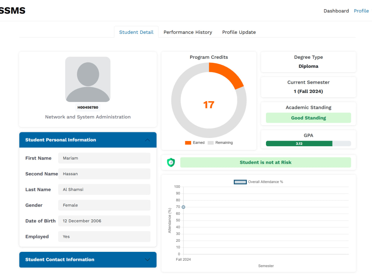
Task: Click the Good Standing status badge
Action: [308, 118]
